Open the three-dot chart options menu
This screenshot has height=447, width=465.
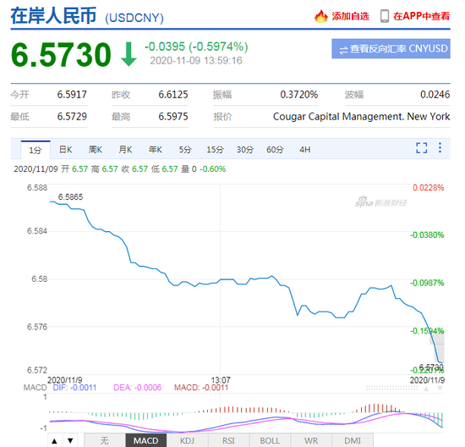(x=440, y=147)
